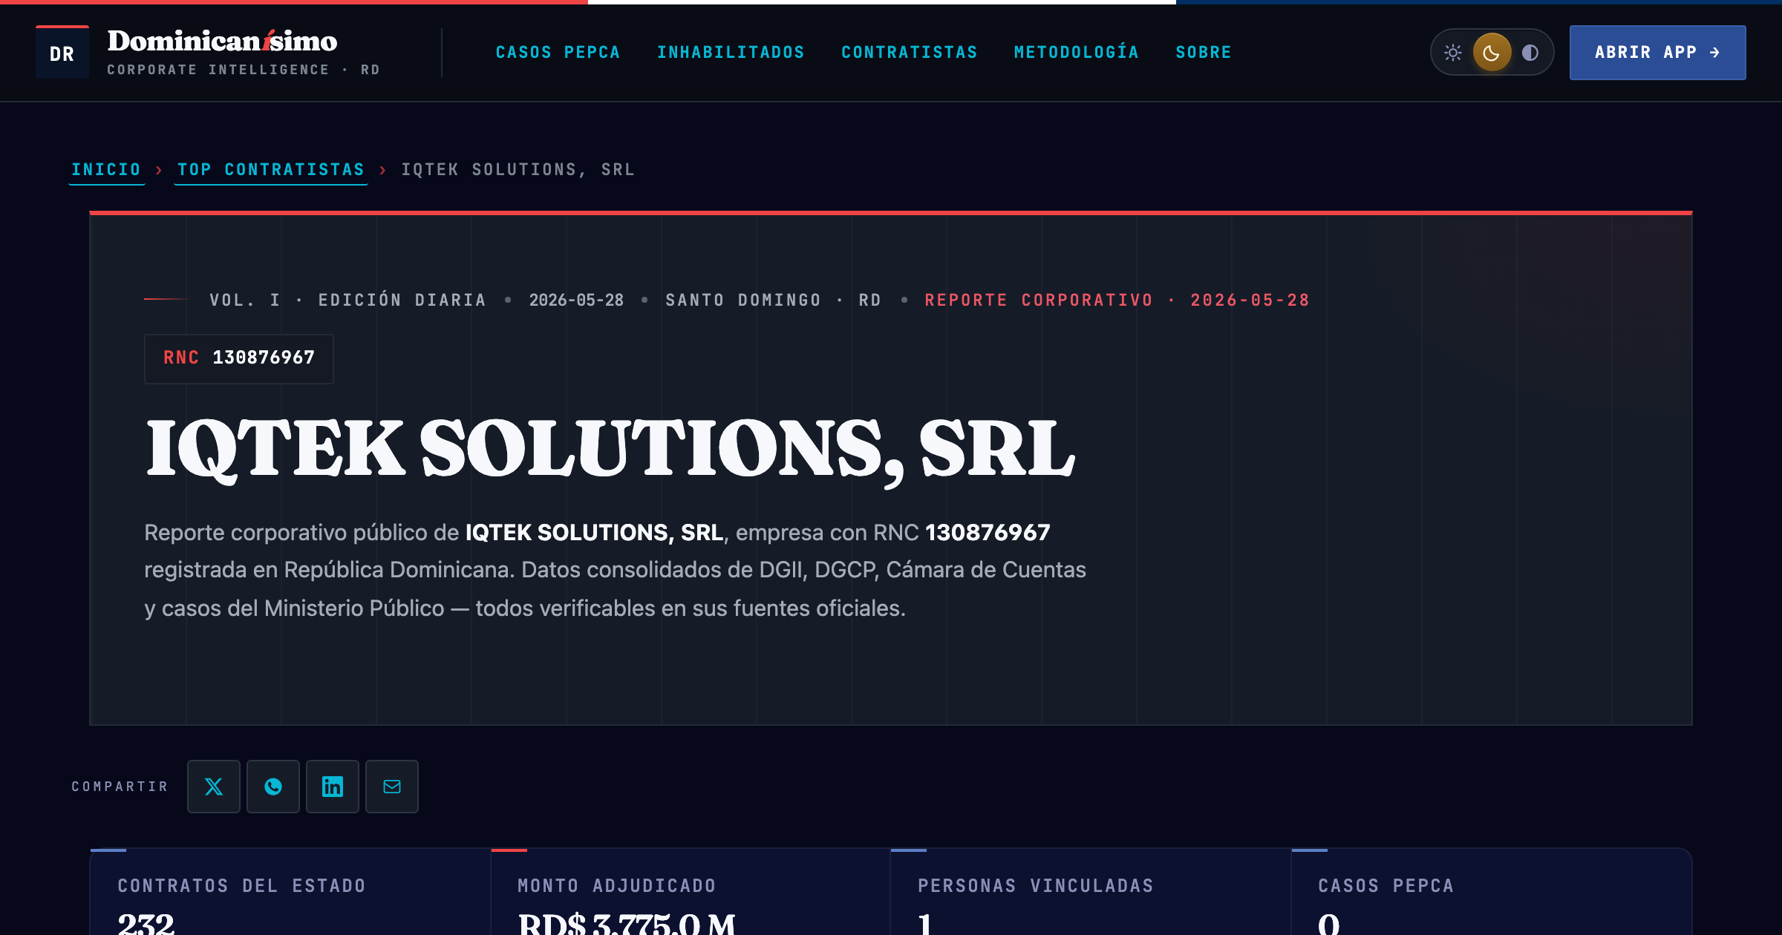Go to the Inhabilitados section
The height and width of the screenshot is (935, 1782).
(x=731, y=52)
